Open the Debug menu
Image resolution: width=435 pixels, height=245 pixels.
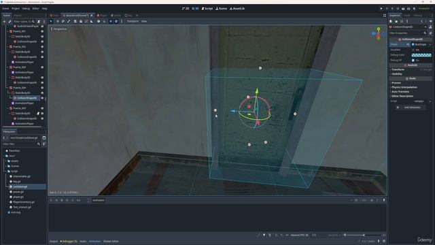tap(26, 9)
